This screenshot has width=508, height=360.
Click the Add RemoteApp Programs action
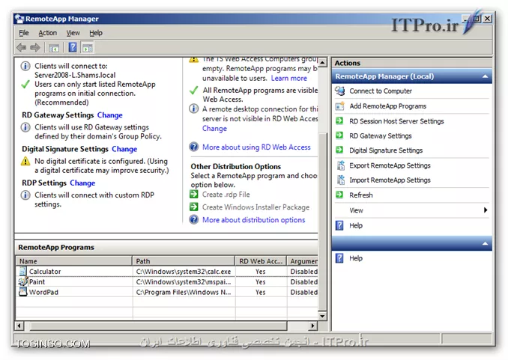tap(387, 106)
